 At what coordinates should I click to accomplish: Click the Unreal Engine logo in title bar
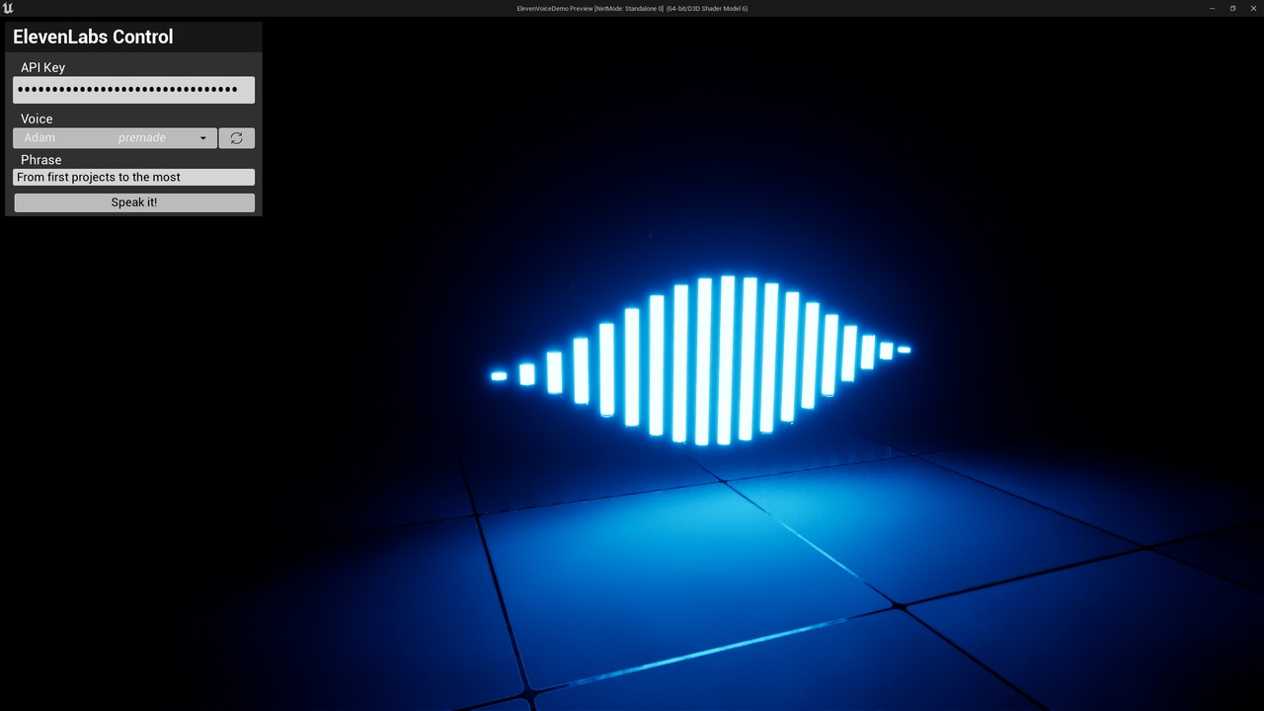pyautogui.click(x=8, y=8)
